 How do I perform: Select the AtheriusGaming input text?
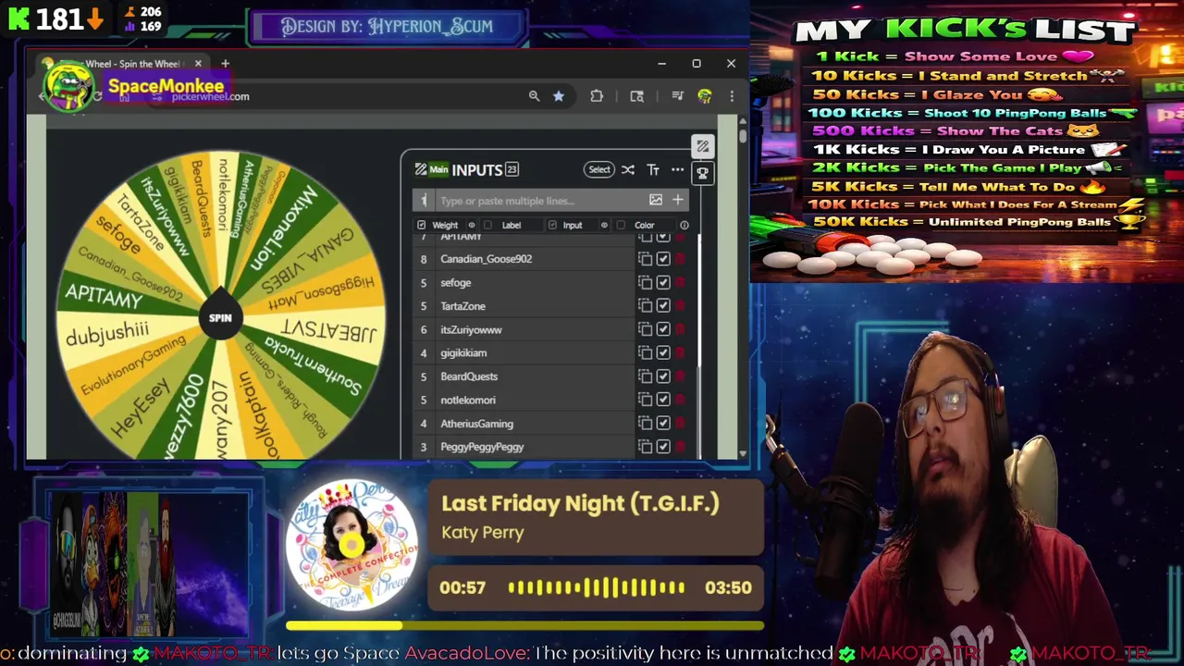[476, 424]
